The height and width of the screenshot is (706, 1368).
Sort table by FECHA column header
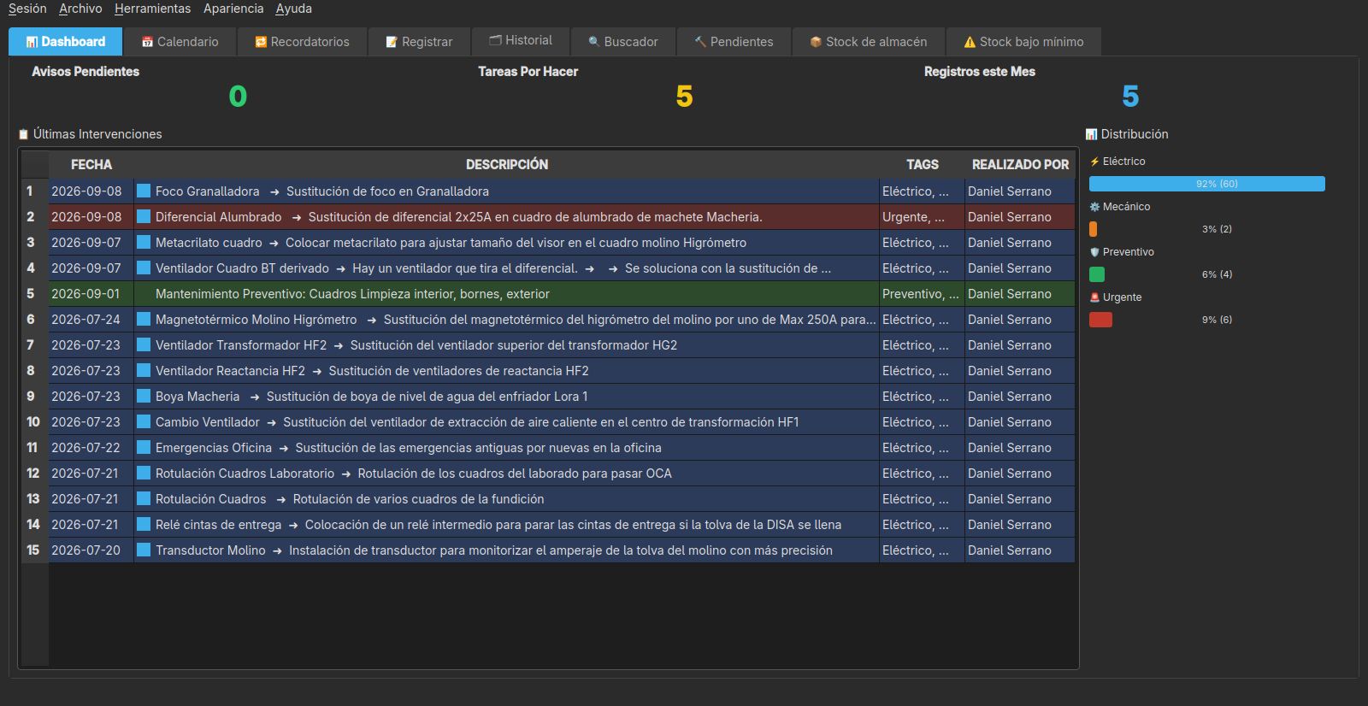[x=91, y=165]
